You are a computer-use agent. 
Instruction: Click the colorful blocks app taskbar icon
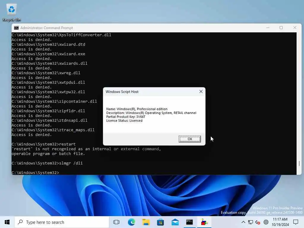point(204,222)
